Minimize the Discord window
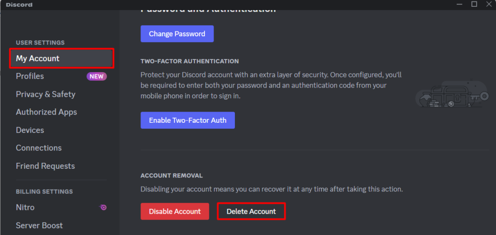 (x=460, y=4)
